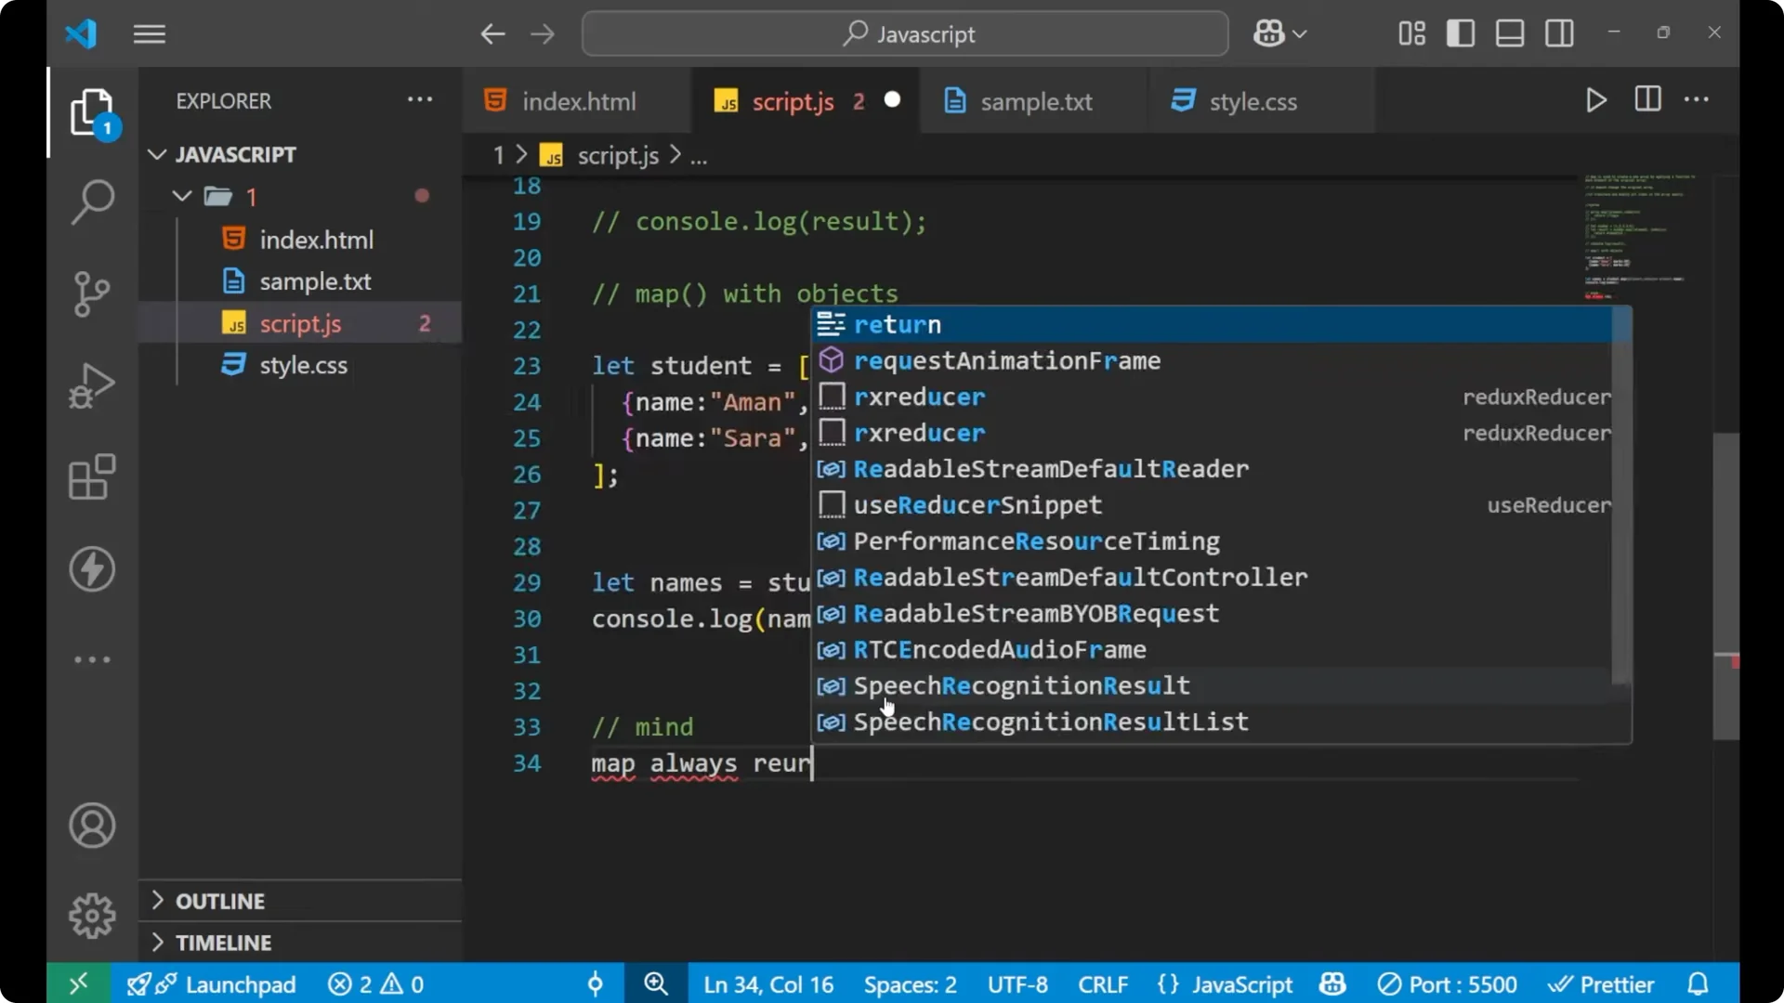
Task: Open the Search panel in the activity bar
Action: coord(92,202)
